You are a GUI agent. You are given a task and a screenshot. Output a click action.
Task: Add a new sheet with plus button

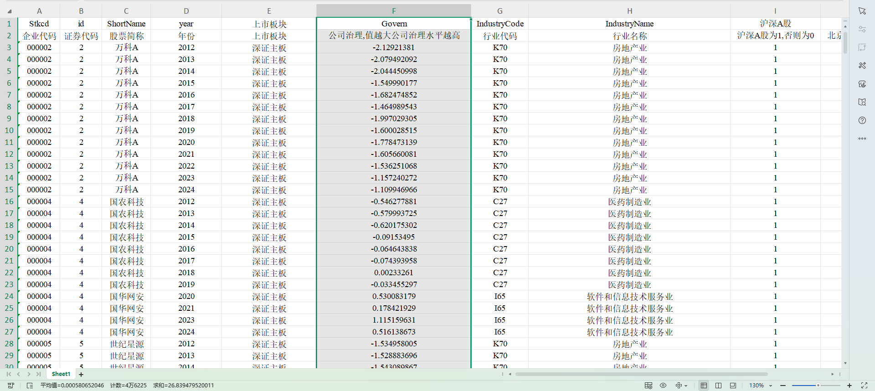tap(81, 375)
